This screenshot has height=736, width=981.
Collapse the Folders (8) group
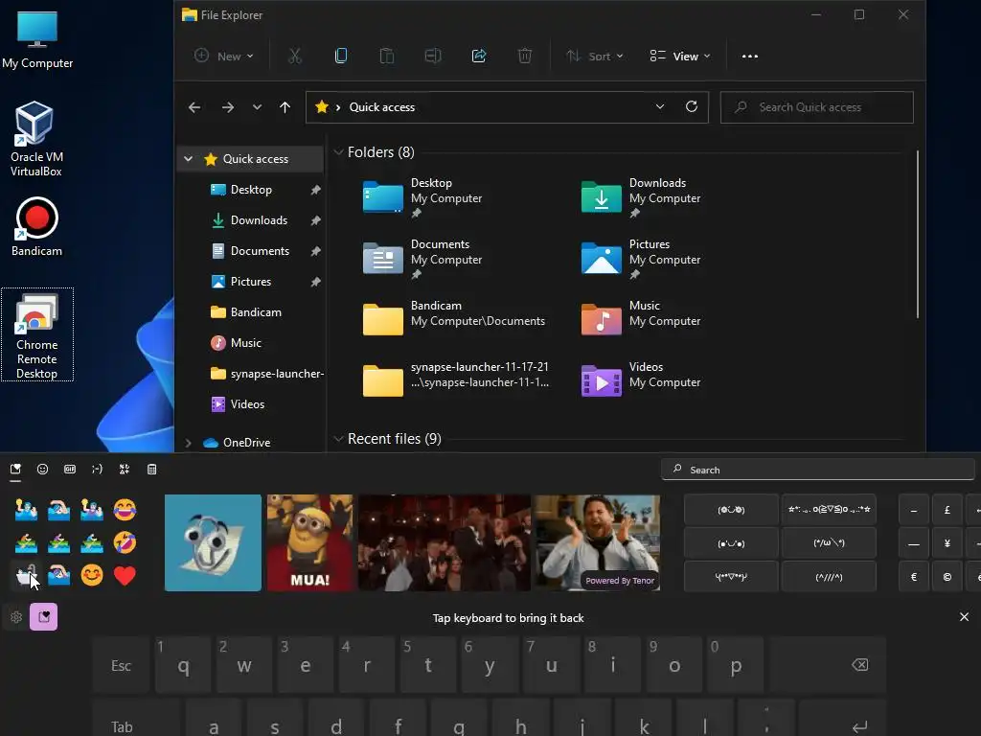pos(338,152)
